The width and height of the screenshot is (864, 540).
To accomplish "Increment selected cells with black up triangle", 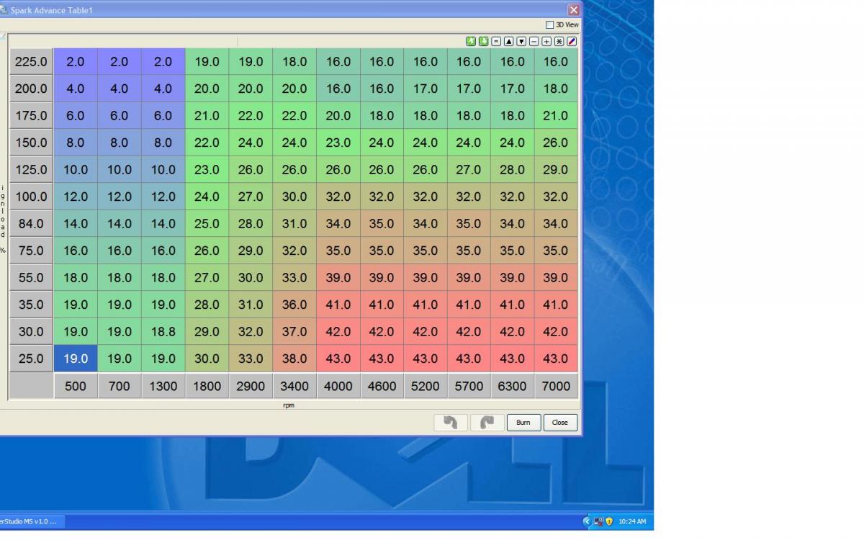I will click(509, 41).
